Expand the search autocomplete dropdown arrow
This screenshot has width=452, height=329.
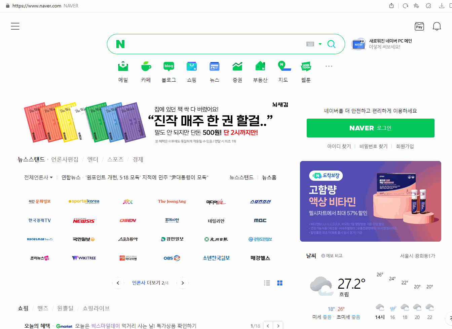(x=320, y=44)
